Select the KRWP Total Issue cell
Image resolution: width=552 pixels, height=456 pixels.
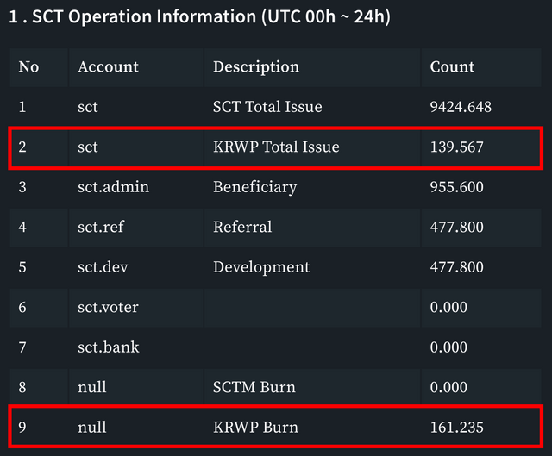click(276, 147)
